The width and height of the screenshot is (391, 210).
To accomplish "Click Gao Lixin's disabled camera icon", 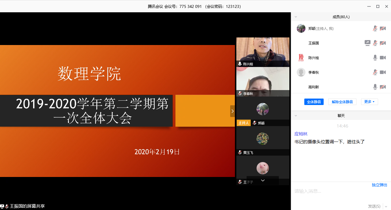I will click(x=383, y=87).
